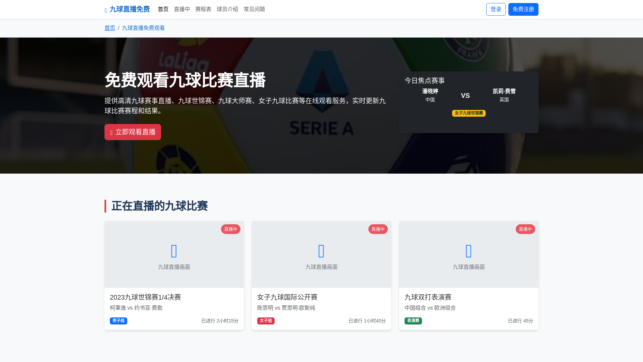Open the 九球双打表演赛 stream thumbnail
Image resolution: width=643 pixels, height=362 pixels.
pyautogui.click(x=469, y=254)
